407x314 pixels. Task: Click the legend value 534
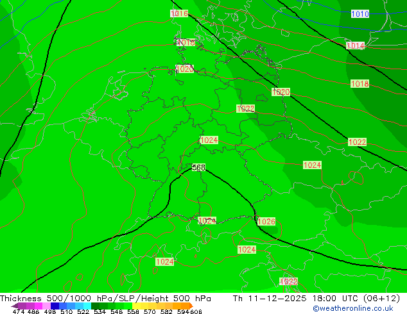point(100,311)
